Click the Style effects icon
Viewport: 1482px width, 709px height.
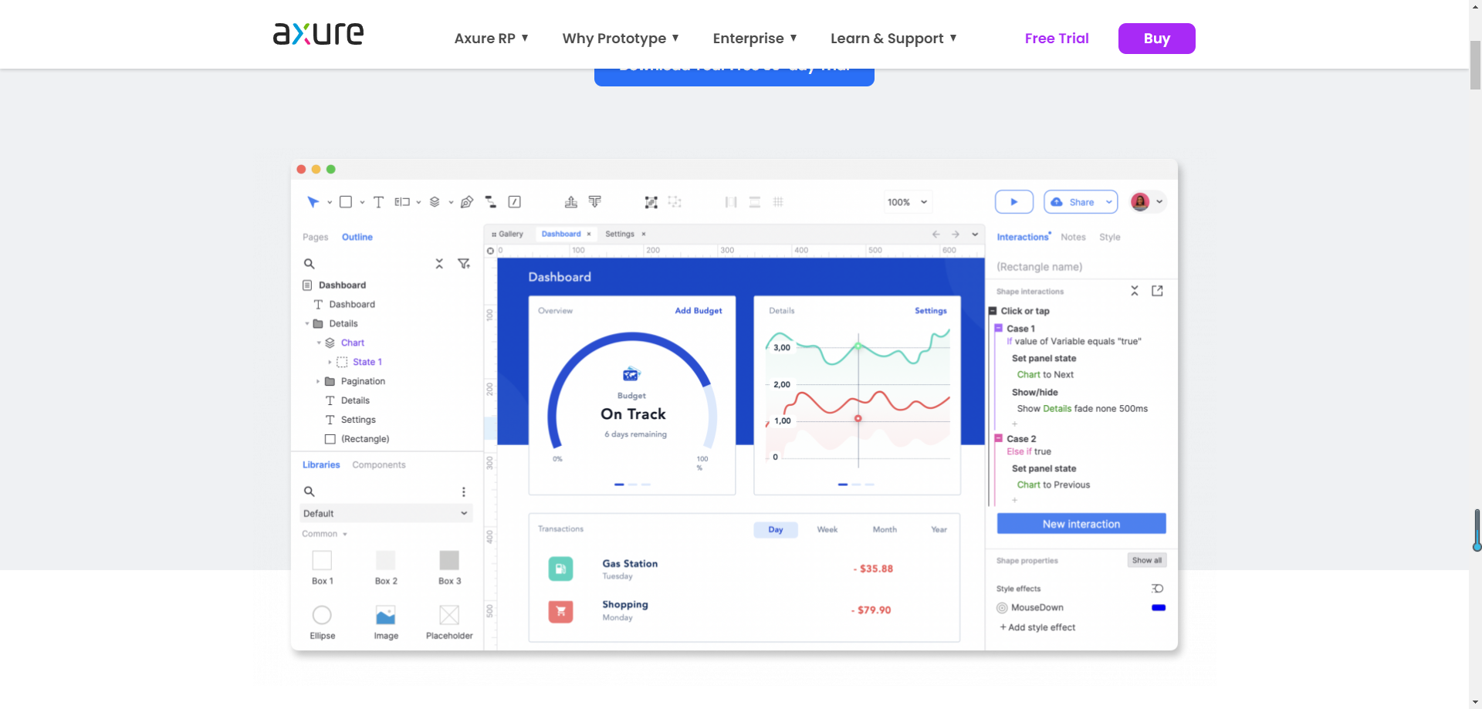[x=1158, y=589]
